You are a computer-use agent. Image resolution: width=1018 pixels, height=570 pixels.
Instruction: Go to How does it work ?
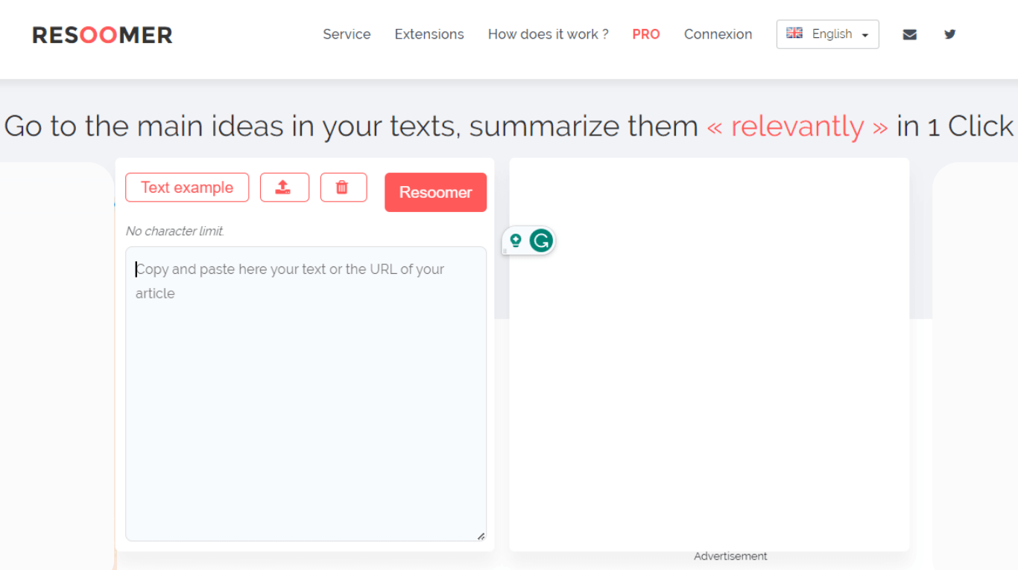pyautogui.click(x=548, y=34)
